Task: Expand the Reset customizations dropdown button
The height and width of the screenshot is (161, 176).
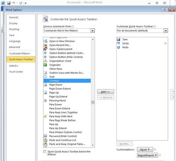Action: [x=145, y=150]
